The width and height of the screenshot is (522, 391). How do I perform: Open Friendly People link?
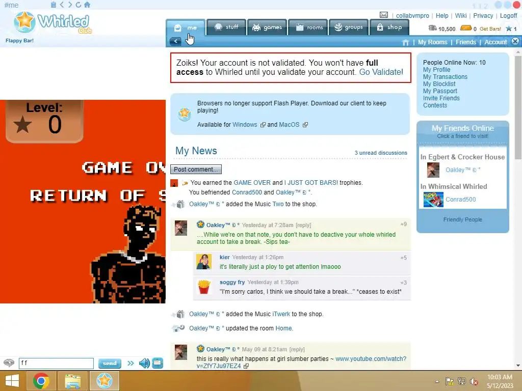[x=462, y=219]
